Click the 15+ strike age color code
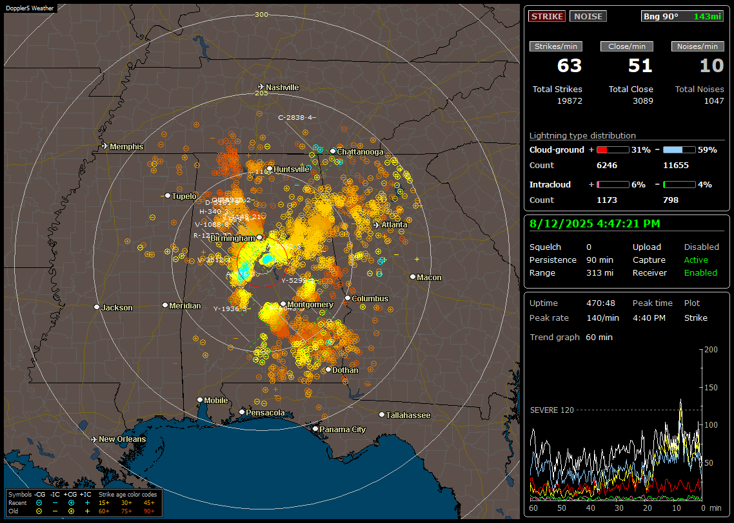This screenshot has height=523, width=734. click(104, 503)
